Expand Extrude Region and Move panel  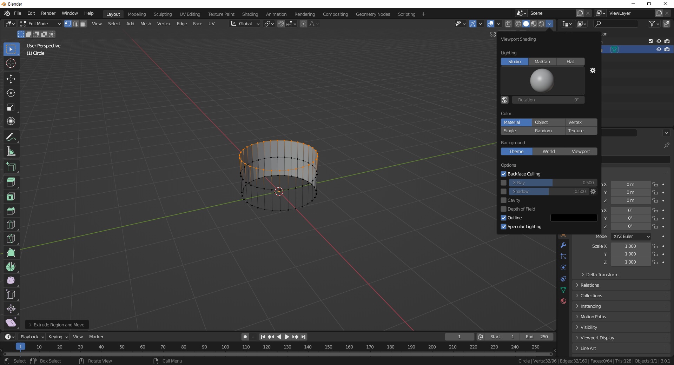tap(57, 325)
